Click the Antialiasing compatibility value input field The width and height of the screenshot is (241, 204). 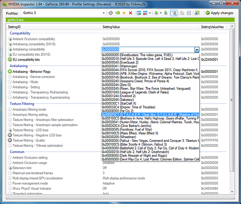coord(148,49)
